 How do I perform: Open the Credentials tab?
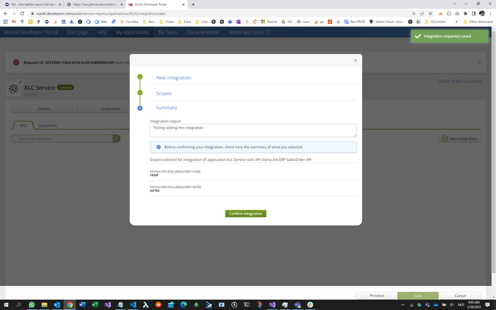click(110, 109)
